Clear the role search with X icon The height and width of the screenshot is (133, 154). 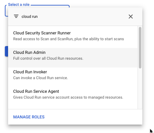point(131,17)
